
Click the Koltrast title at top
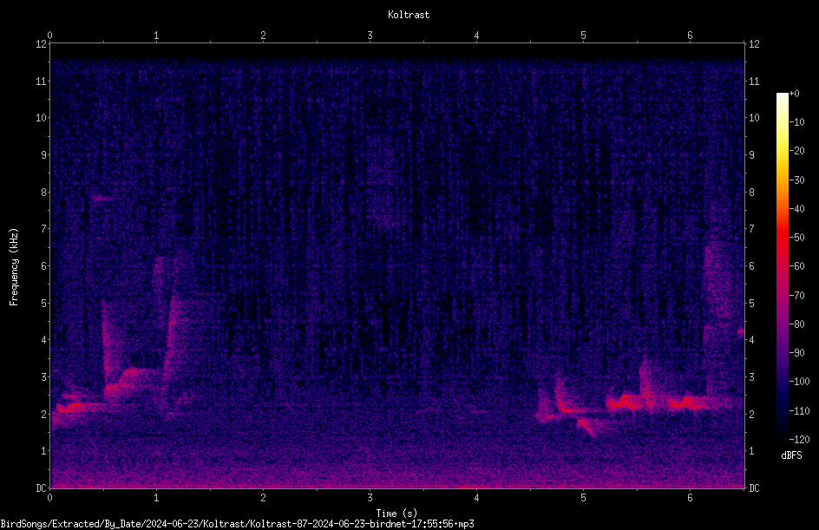(x=409, y=15)
